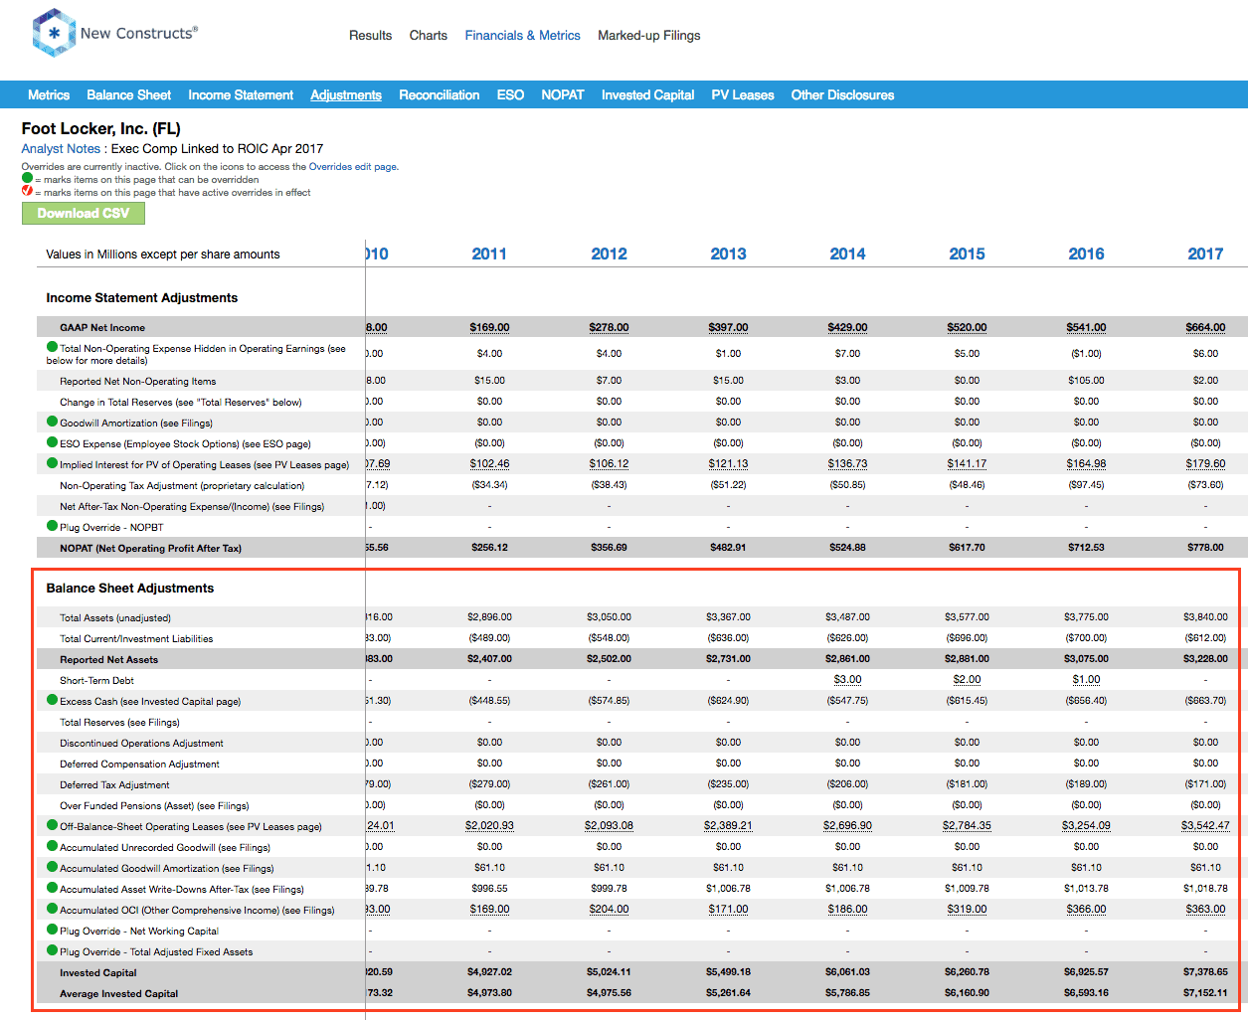Click override icon for Accumulated Goodwill Amortization
Screen dimensions: 1248x1020
tap(53, 867)
